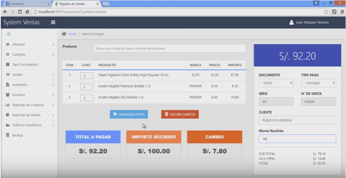Click the home icon in the breadcrumb
This screenshot has height=178, width=346.
(64, 34)
